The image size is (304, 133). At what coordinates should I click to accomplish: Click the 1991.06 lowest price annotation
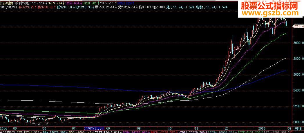pos(42,124)
